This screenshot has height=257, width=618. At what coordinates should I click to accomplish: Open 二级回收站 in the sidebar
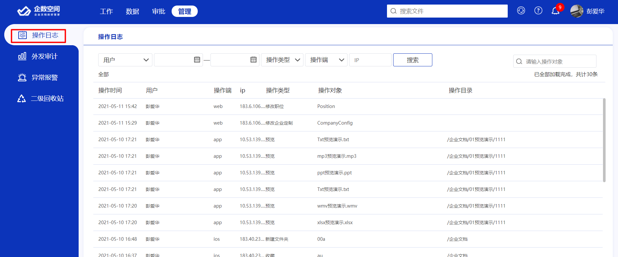pos(47,99)
